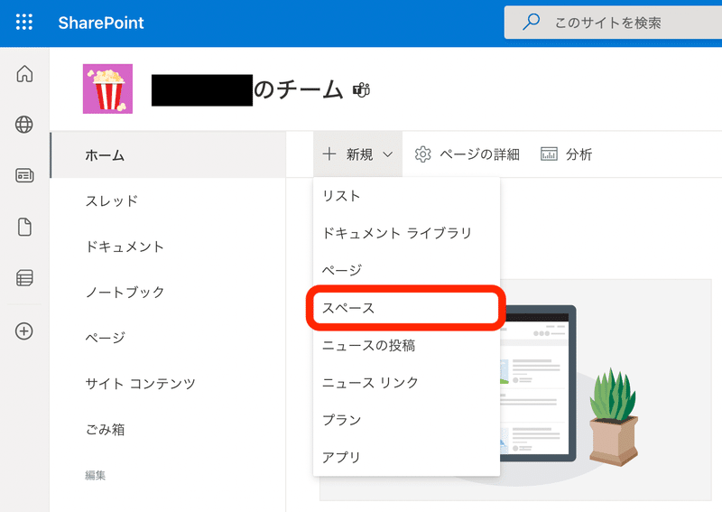The width and height of the screenshot is (722, 512).
Task: Open the news feed icon in rail
Action: point(24,175)
